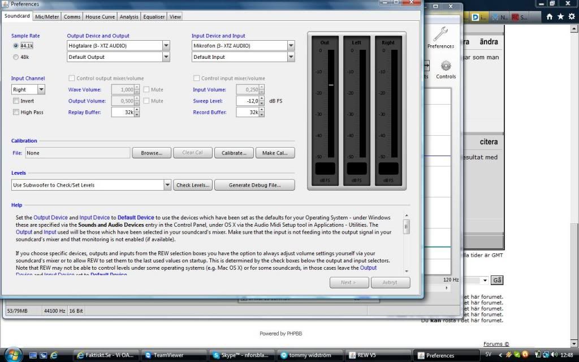
Task: Expand Use Subwoofer to Check/Set Levels dropdown
Action: (167, 185)
